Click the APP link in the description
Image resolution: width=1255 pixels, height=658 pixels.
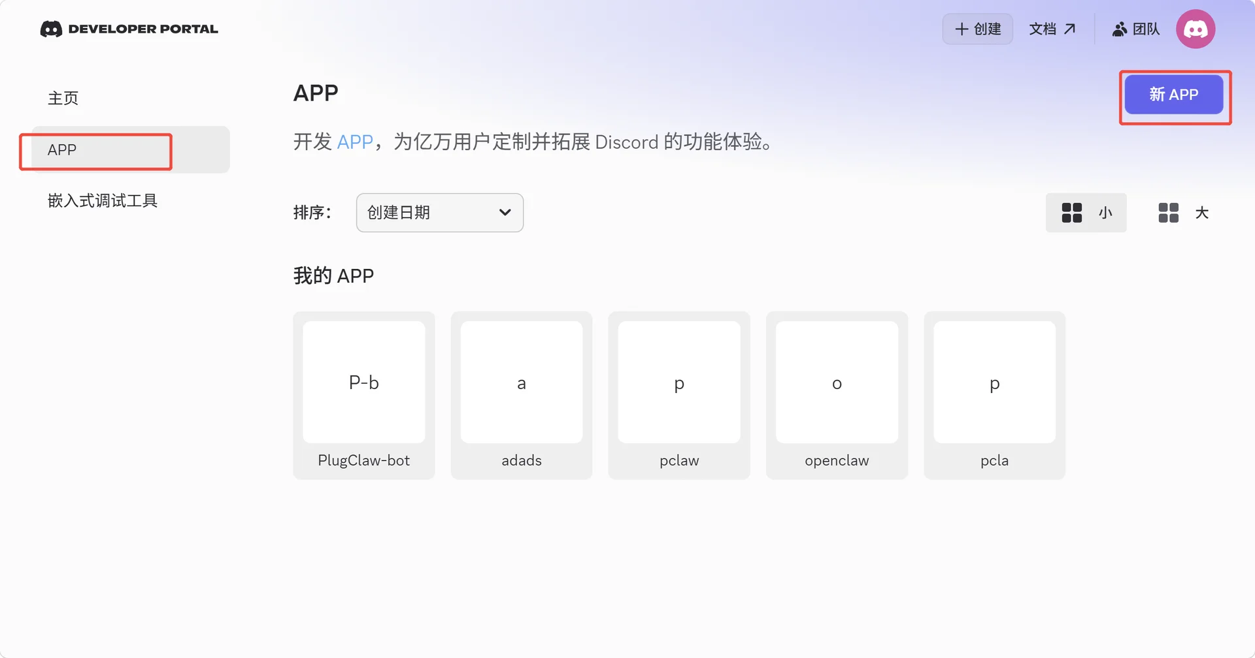pyautogui.click(x=355, y=142)
